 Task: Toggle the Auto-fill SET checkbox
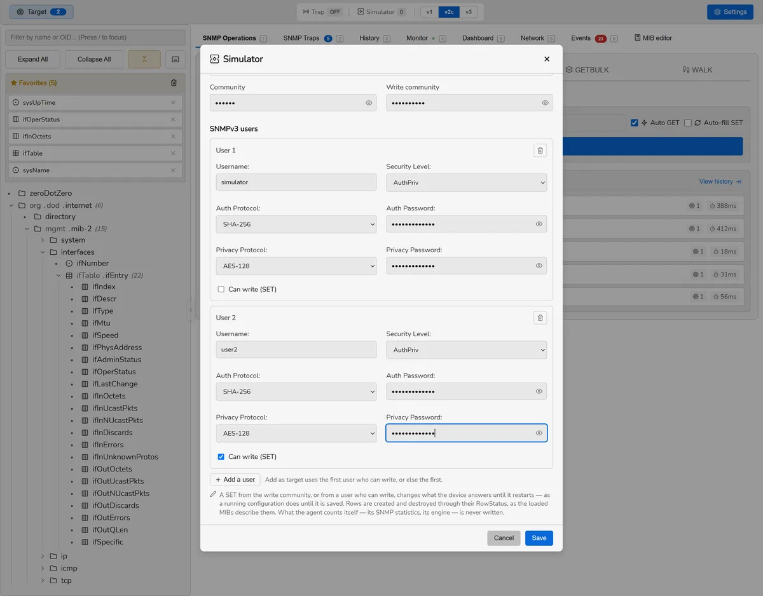[x=688, y=123]
